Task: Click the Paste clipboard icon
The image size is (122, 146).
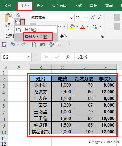Action: click(8, 18)
